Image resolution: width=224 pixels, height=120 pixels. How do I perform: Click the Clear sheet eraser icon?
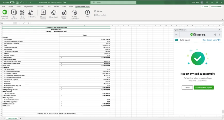[x=54, y=12]
